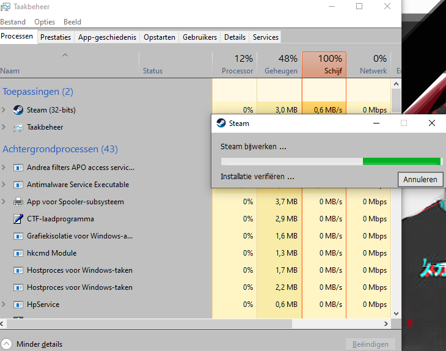The image size is (446, 351).
Task: Click the CTF-laadprogramma pen icon
Action: click(x=18, y=219)
